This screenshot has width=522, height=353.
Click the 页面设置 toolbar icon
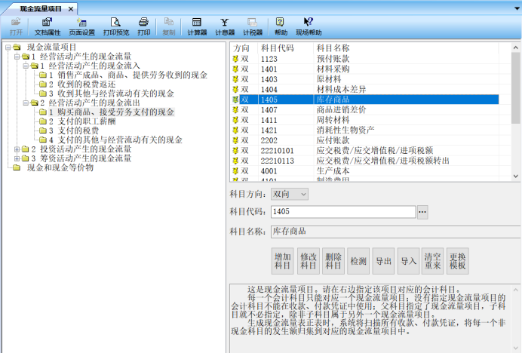pyautogui.click(x=81, y=26)
